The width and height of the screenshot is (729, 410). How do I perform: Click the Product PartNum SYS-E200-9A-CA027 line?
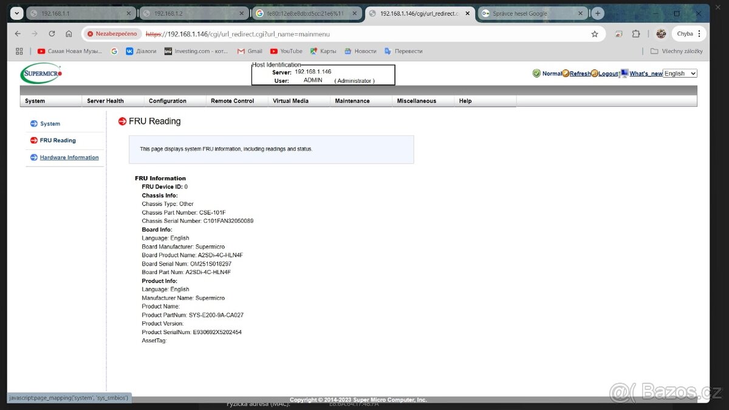pos(193,315)
